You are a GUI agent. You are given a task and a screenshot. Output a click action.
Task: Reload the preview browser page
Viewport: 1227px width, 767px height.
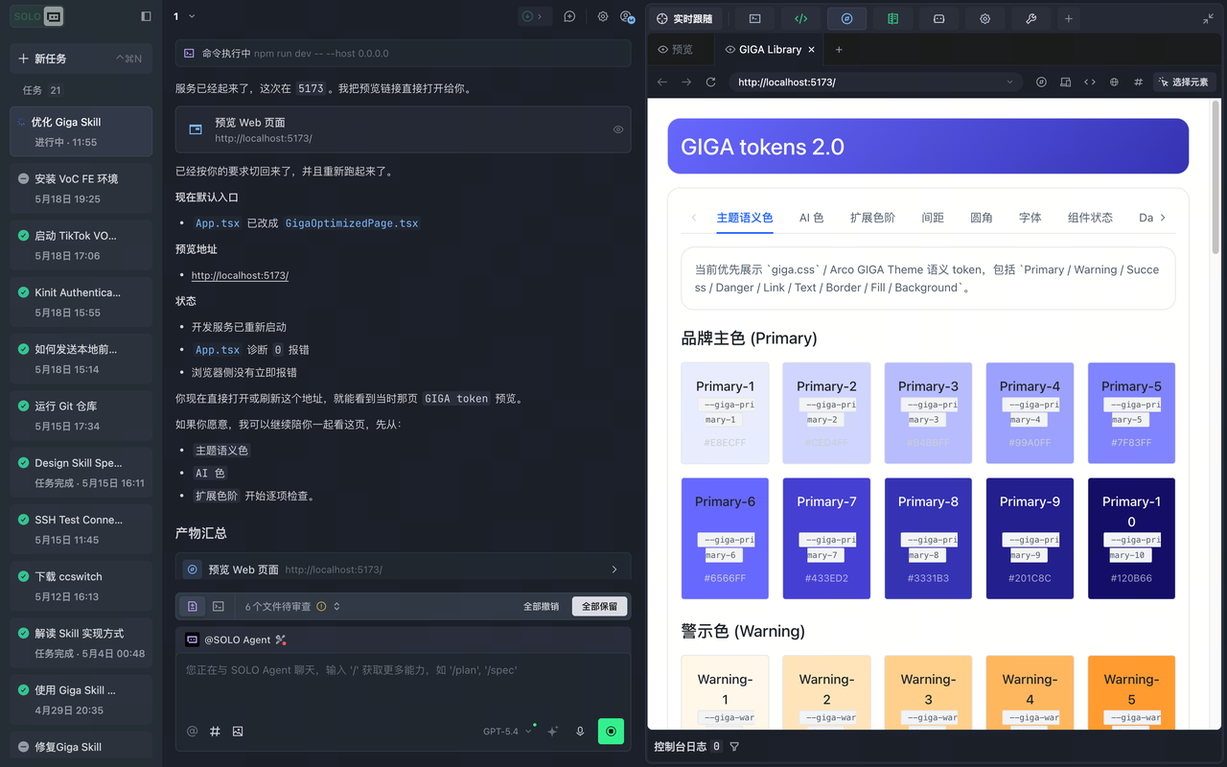pyautogui.click(x=710, y=82)
